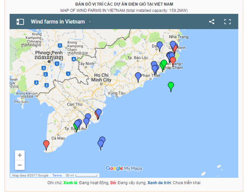Click the Ho Chi Minh City label
246x193 pixels.
coord(101,77)
